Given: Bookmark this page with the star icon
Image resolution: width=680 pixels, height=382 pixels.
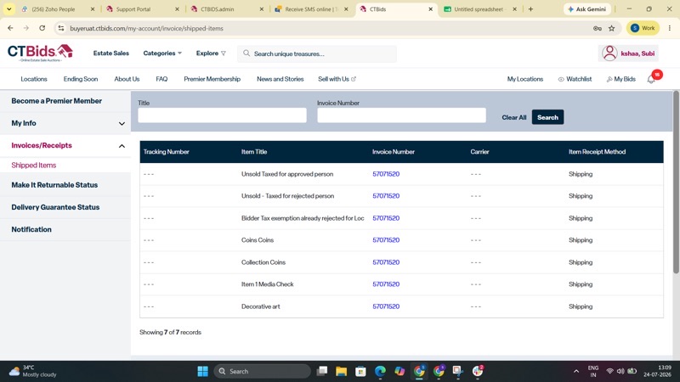Looking at the screenshot, I should (x=611, y=28).
